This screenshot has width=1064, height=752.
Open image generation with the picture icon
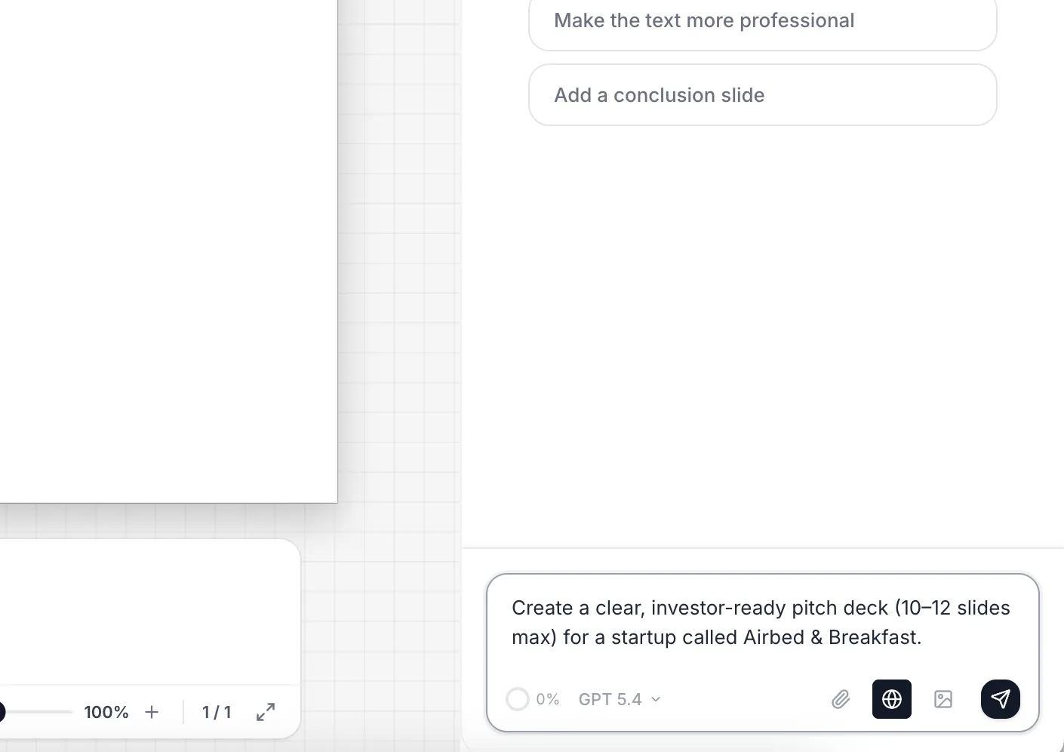click(943, 699)
